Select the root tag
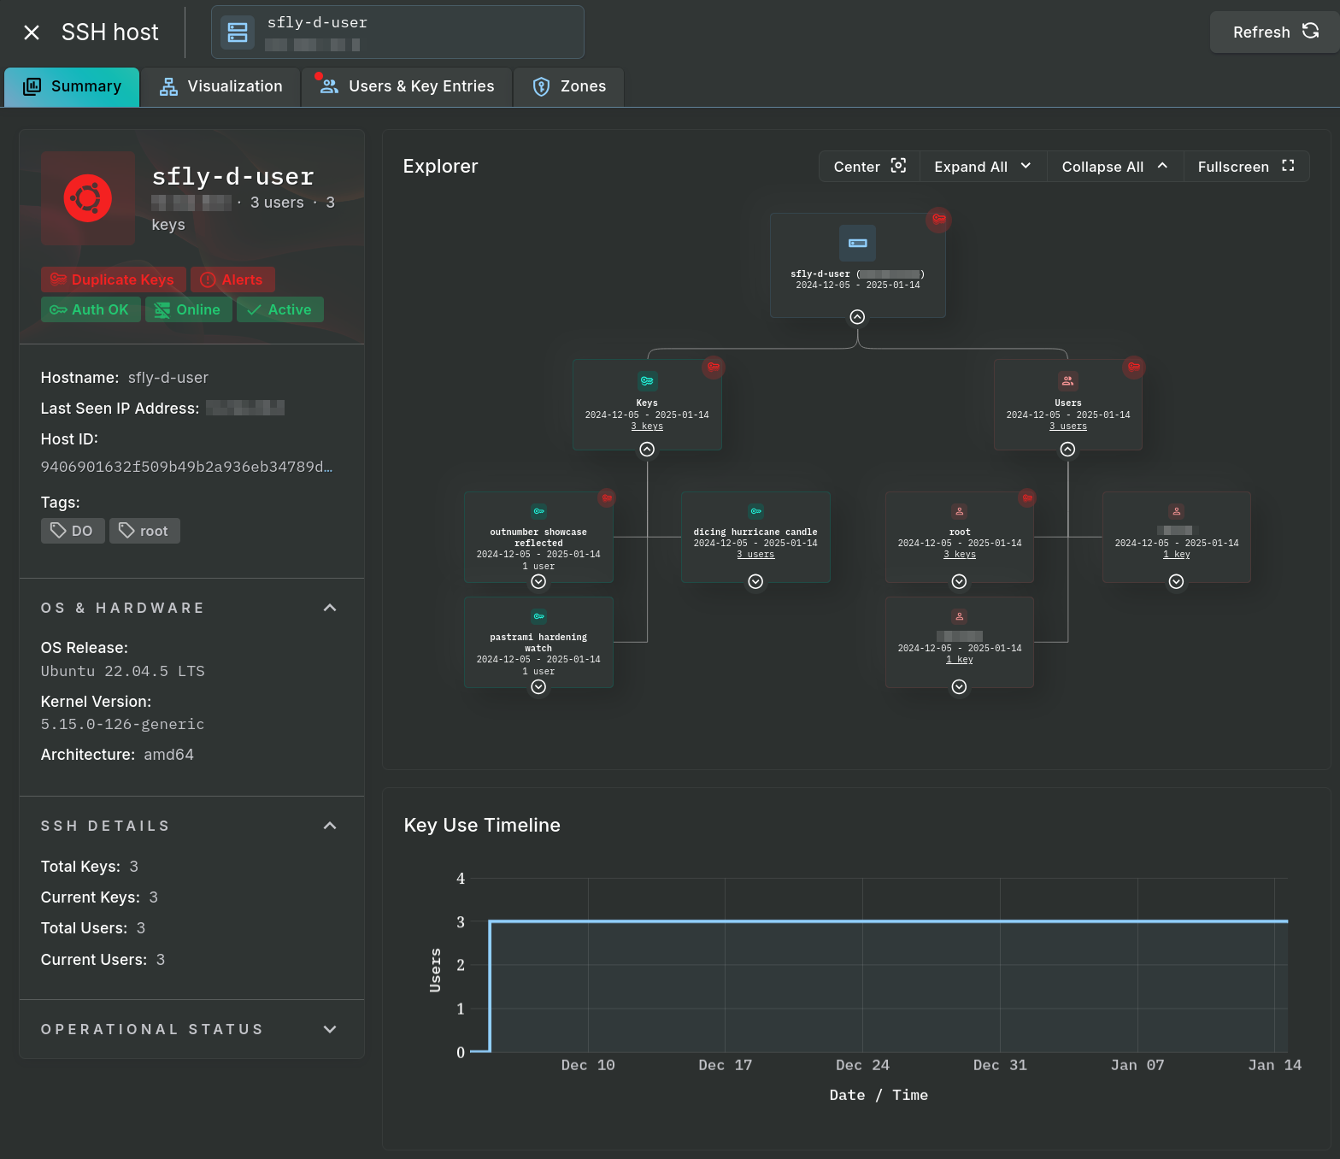The width and height of the screenshot is (1340, 1159). click(144, 531)
